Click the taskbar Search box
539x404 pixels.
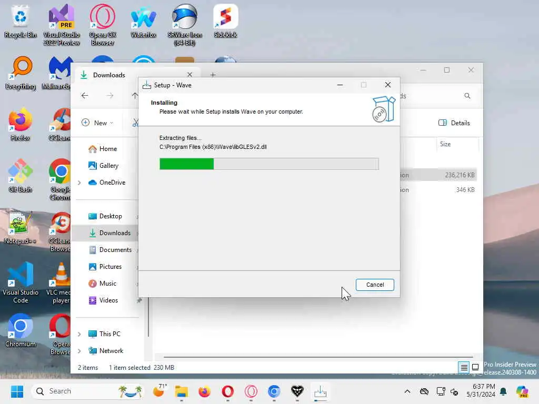88,391
